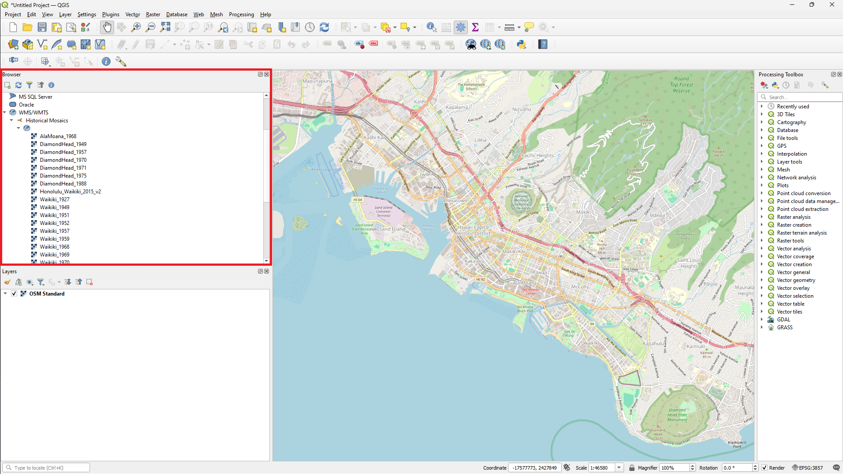Activate the Identify Features tool
Viewport: 843px width, 474px height.
coord(431,27)
